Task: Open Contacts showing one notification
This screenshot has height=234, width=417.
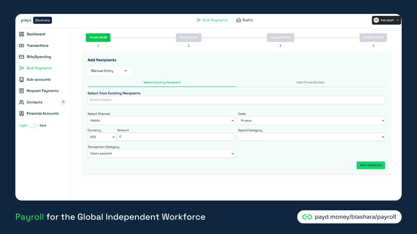Action: (x=35, y=102)
